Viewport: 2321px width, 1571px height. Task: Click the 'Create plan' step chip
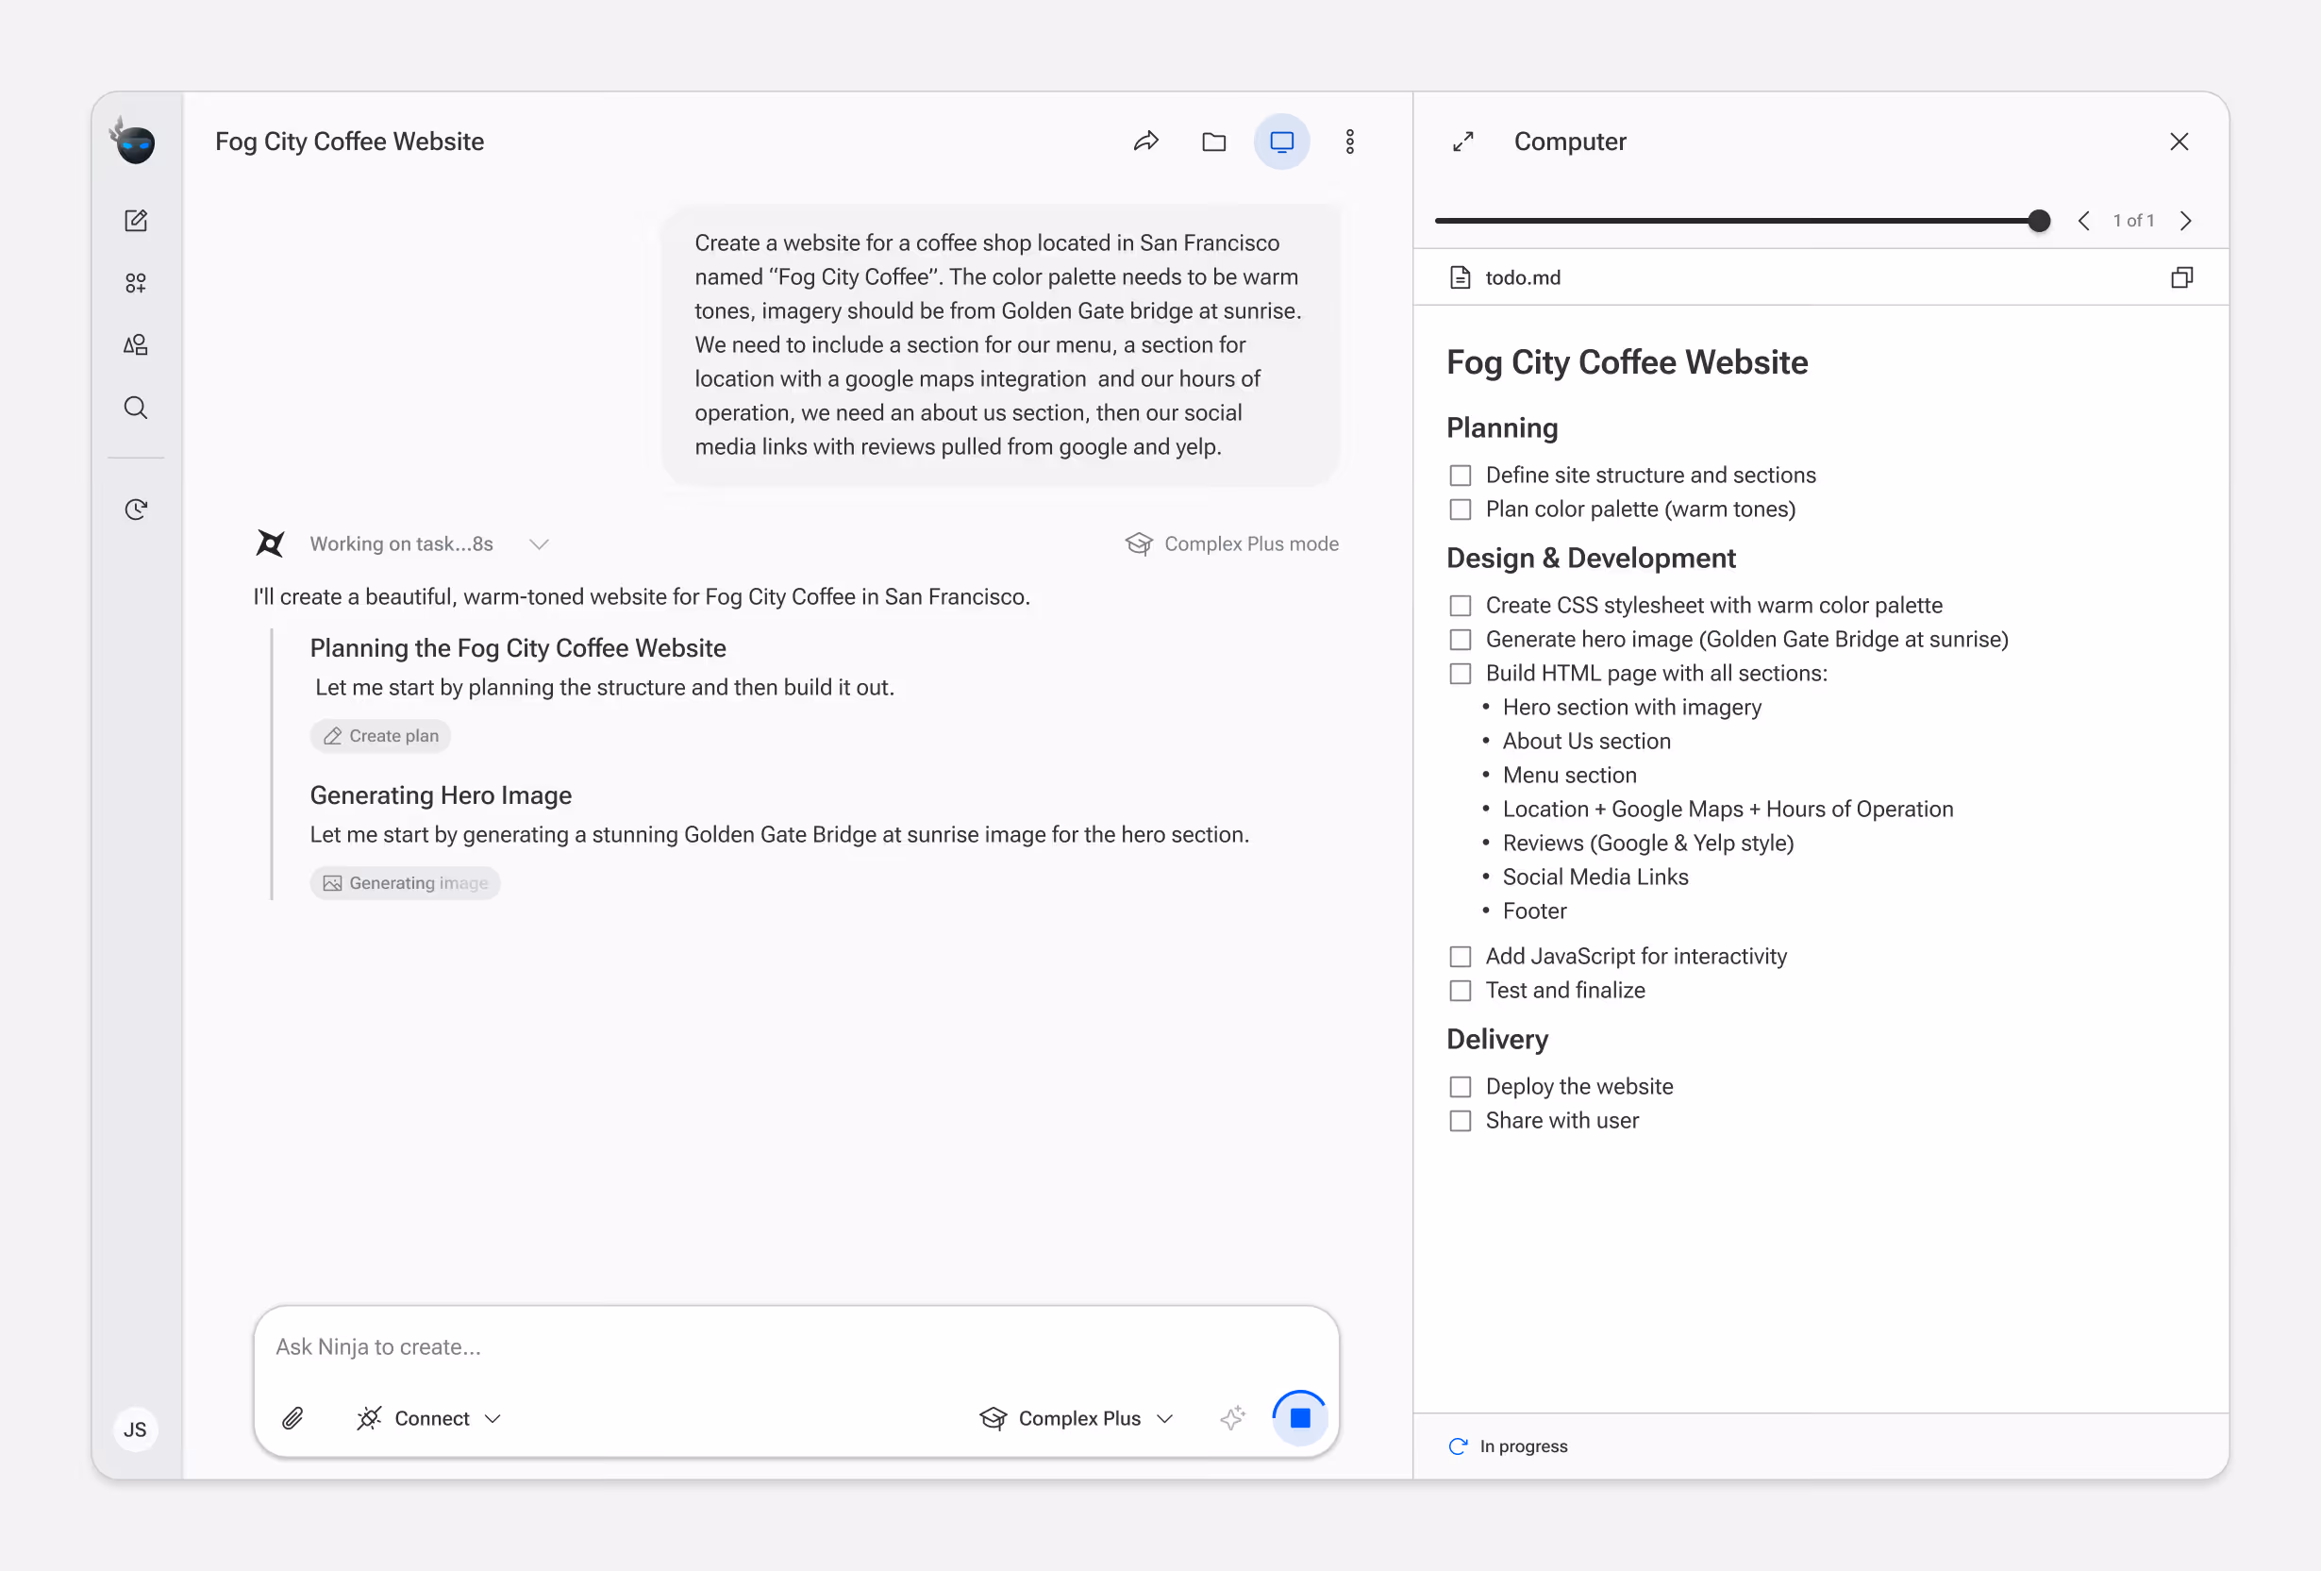click(x=380, y=736)
